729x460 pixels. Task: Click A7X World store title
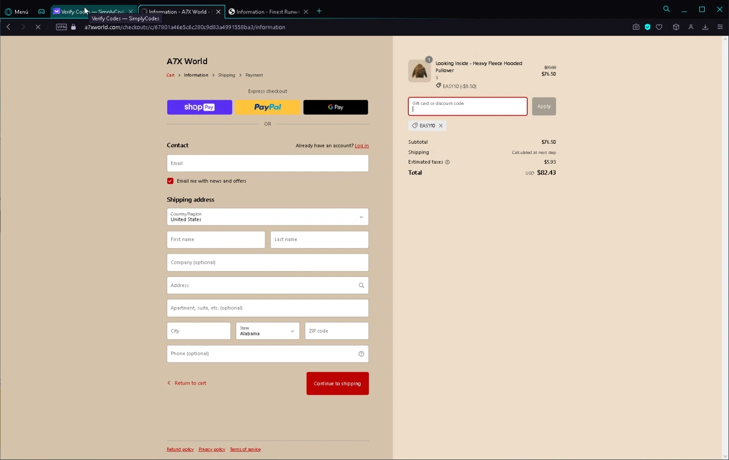click(187, 62)
